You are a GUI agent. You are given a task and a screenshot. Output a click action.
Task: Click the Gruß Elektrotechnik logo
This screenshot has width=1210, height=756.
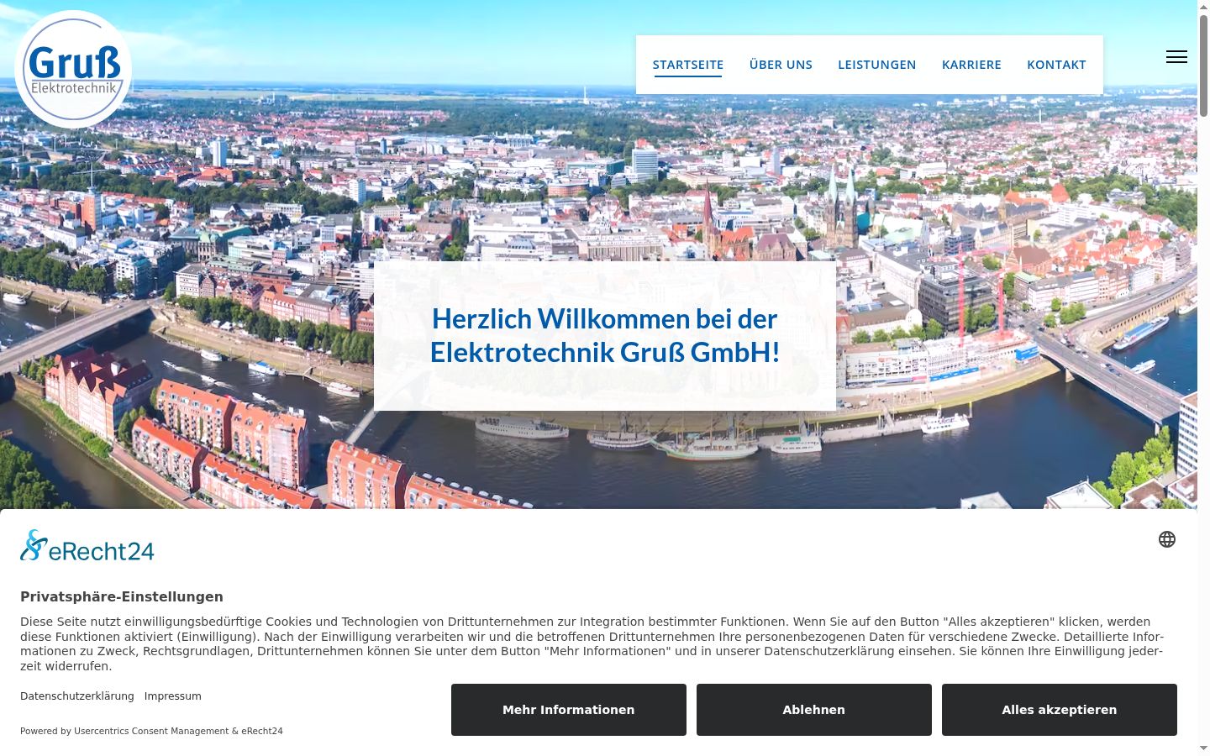click(x=73, y=70)
